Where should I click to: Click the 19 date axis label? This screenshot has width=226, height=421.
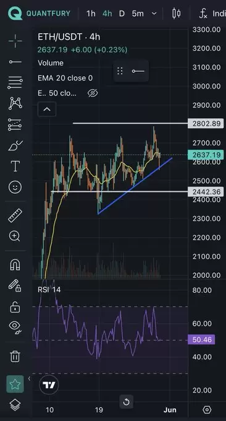click(x=99, y=410)
